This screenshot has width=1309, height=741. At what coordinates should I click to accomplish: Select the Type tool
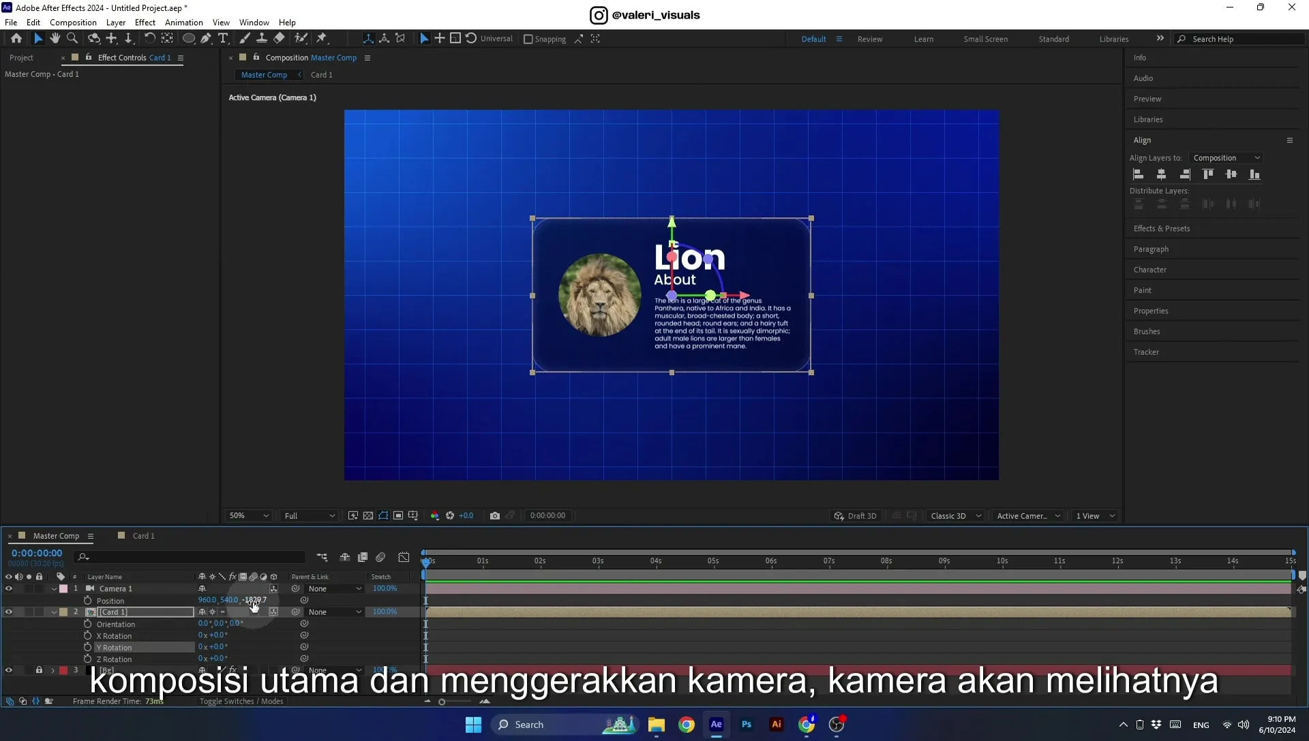[223, 39]
